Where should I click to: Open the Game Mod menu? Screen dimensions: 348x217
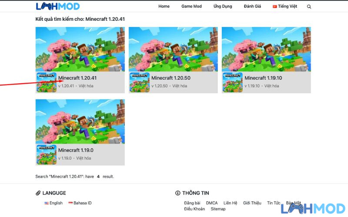191,6
